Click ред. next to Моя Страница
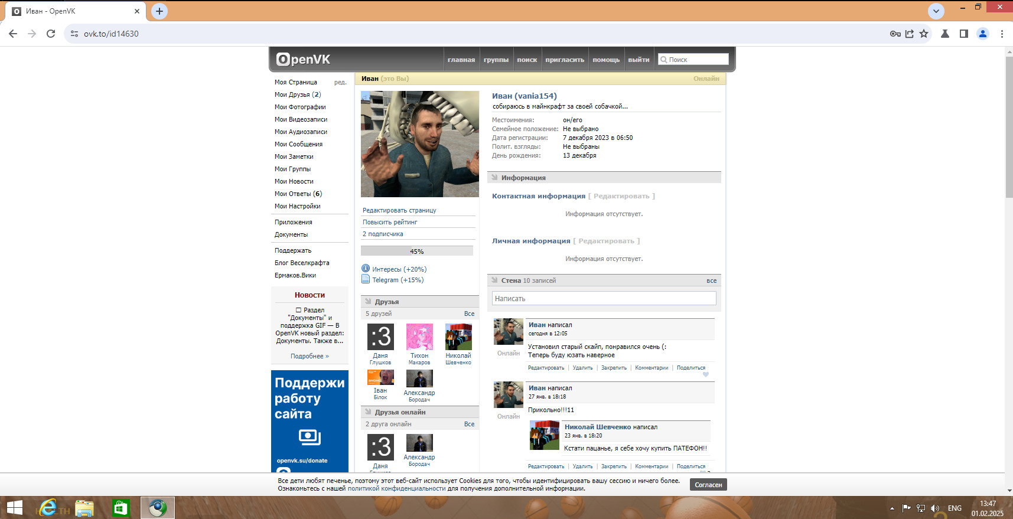This screenshot has height=519, width=1013. click(x=340, y=82)
